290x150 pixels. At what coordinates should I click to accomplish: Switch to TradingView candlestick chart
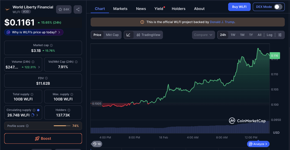tap(148, 35)
